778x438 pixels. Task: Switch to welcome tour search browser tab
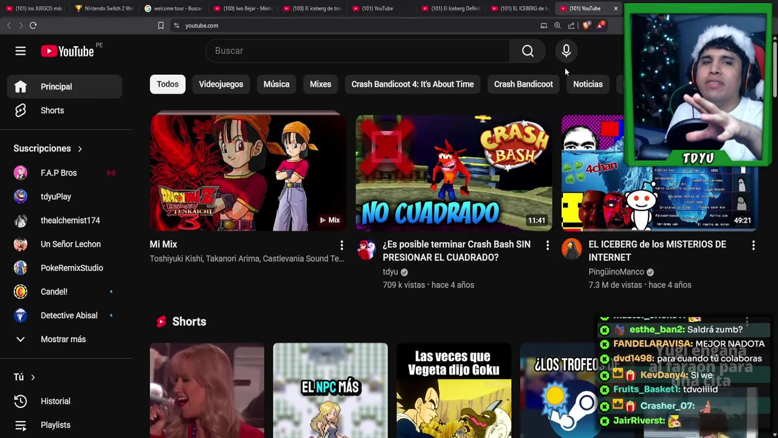pyautogui.click(x=173, y=9)
